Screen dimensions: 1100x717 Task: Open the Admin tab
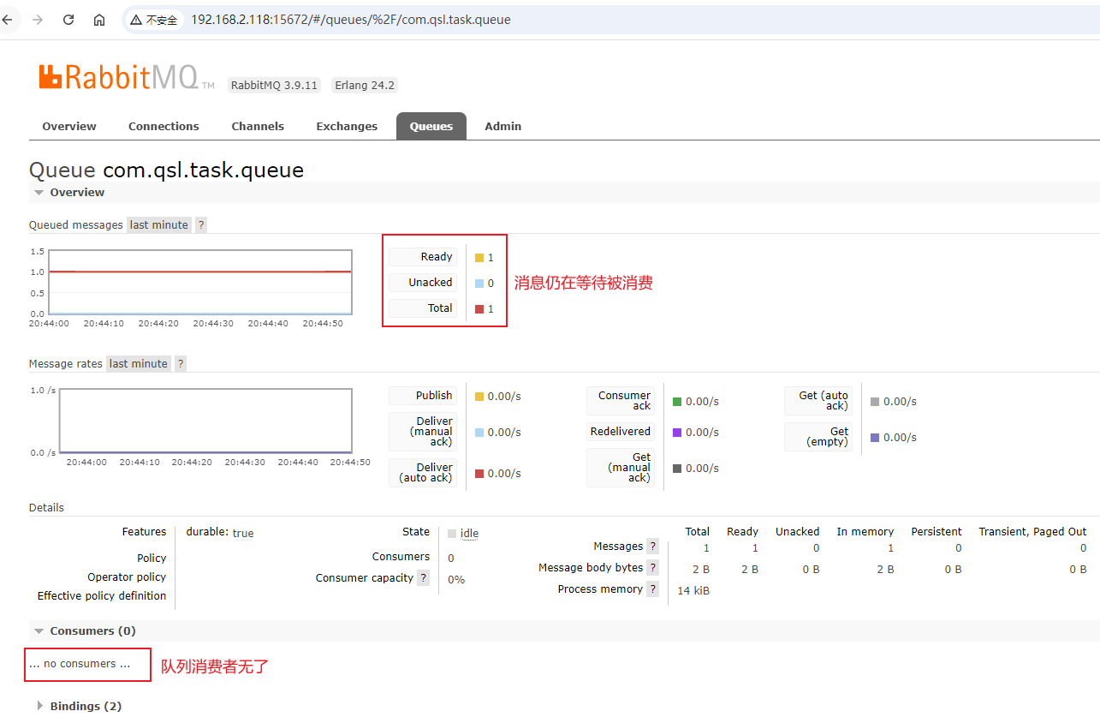point(503,126)
